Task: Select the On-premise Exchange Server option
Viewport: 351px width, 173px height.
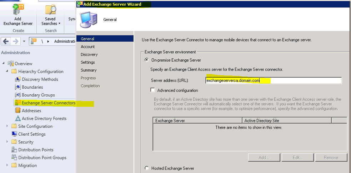Action: 147,60
